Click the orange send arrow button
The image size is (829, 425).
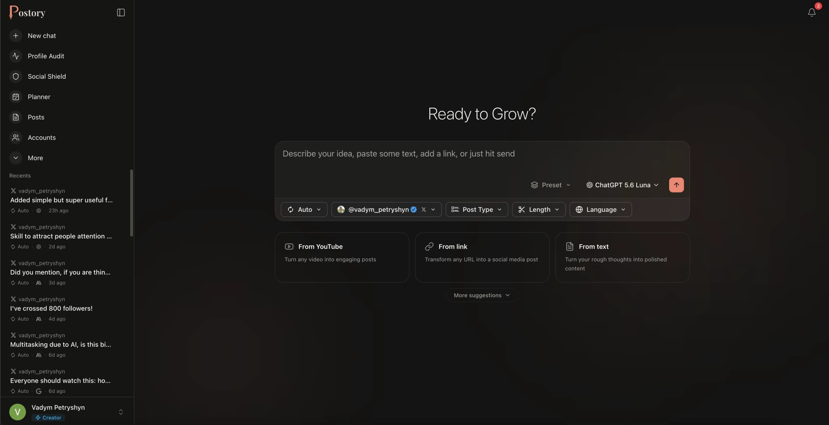676,185
